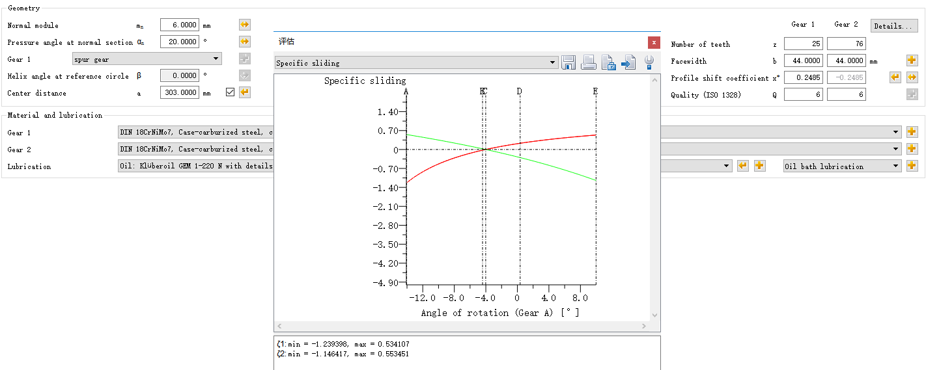Close the 评估 evaluation window
926x370 pixels.
[x=654, y=42]
